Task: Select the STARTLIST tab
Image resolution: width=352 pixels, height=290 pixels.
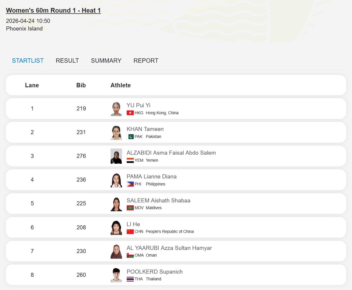Action: point(28,61)
